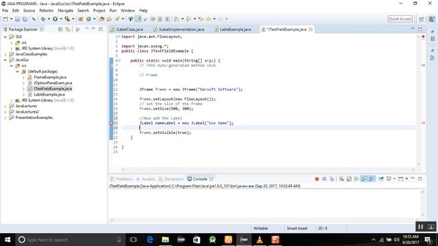Click Remove All Terminated Launches icon
This screenshot has height=246, width=438.
coord(331,179)
